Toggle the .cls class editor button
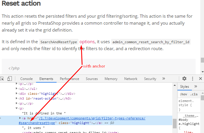 click(x=194, y=94)
